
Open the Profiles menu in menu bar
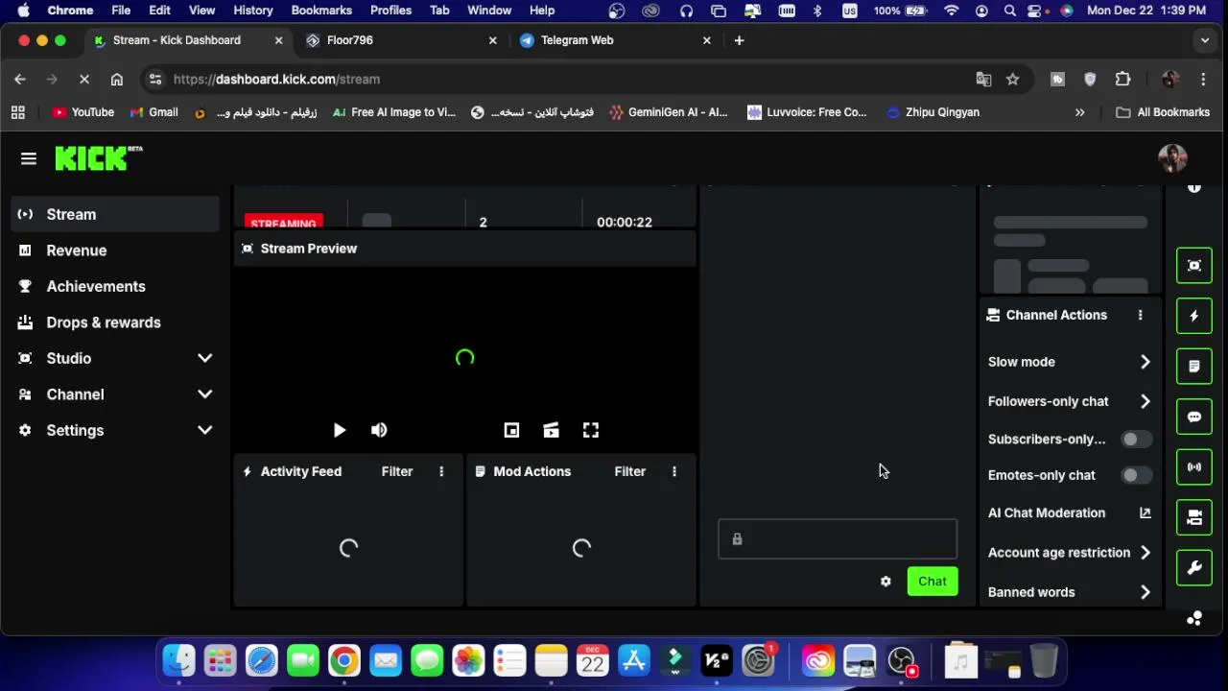click(390, 11)
